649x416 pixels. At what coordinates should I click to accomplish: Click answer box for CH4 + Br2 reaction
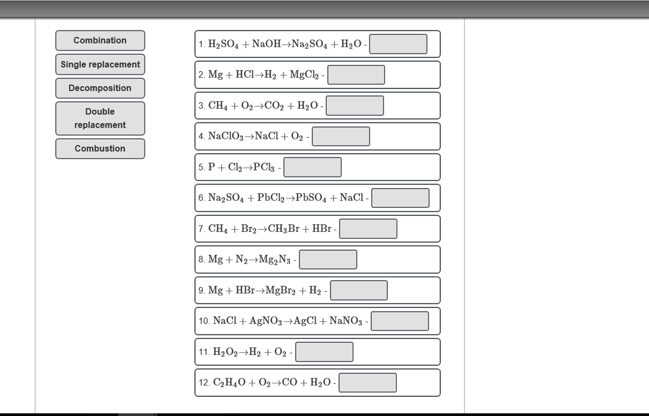pyautogui.click(x=368, y=229)
